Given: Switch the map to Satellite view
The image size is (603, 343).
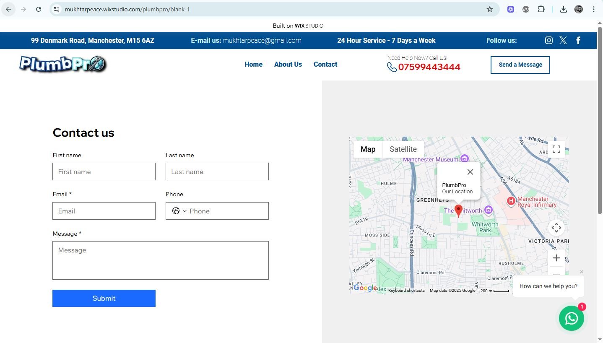Looking at the screenshot, I should tap(403, 149).
